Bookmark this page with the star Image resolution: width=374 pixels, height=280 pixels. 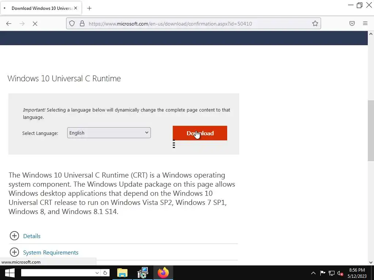[x=315, y=23]
